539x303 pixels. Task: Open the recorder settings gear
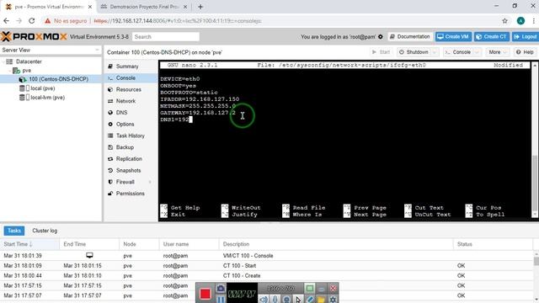(333, 300)
